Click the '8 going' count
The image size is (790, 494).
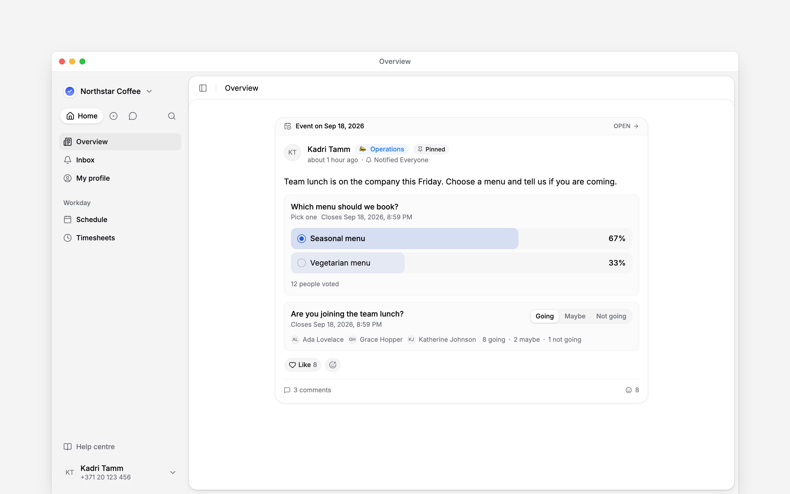point(493,339)
